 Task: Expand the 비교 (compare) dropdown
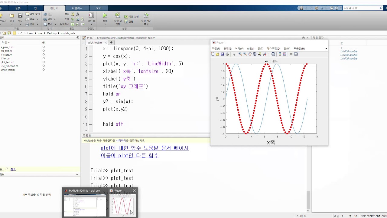pos(37,19)
